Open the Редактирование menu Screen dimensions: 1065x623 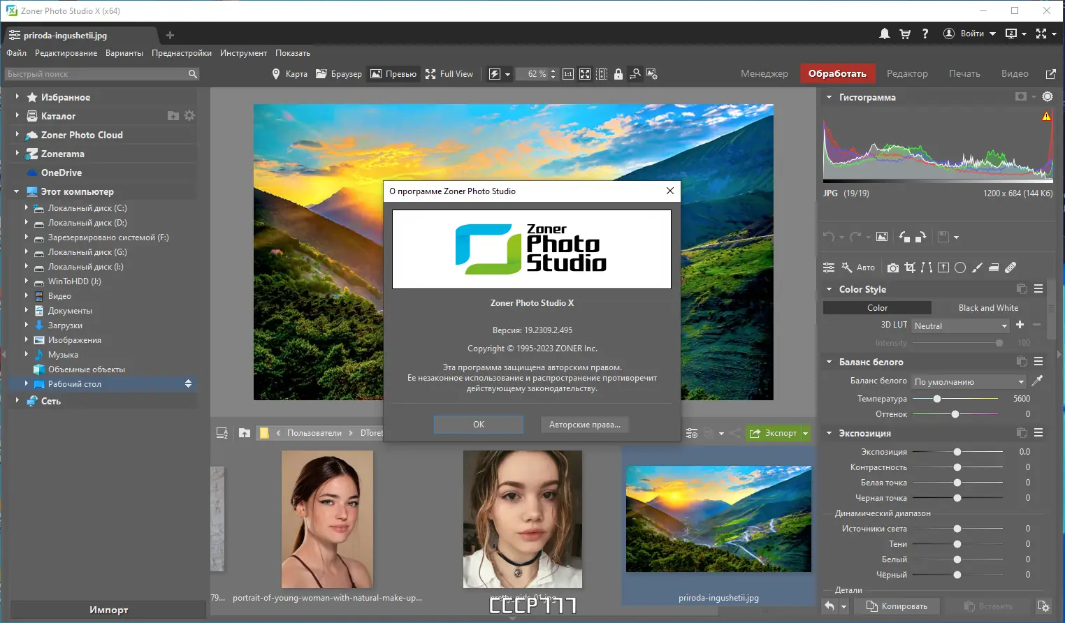click(x=66, y=53)
